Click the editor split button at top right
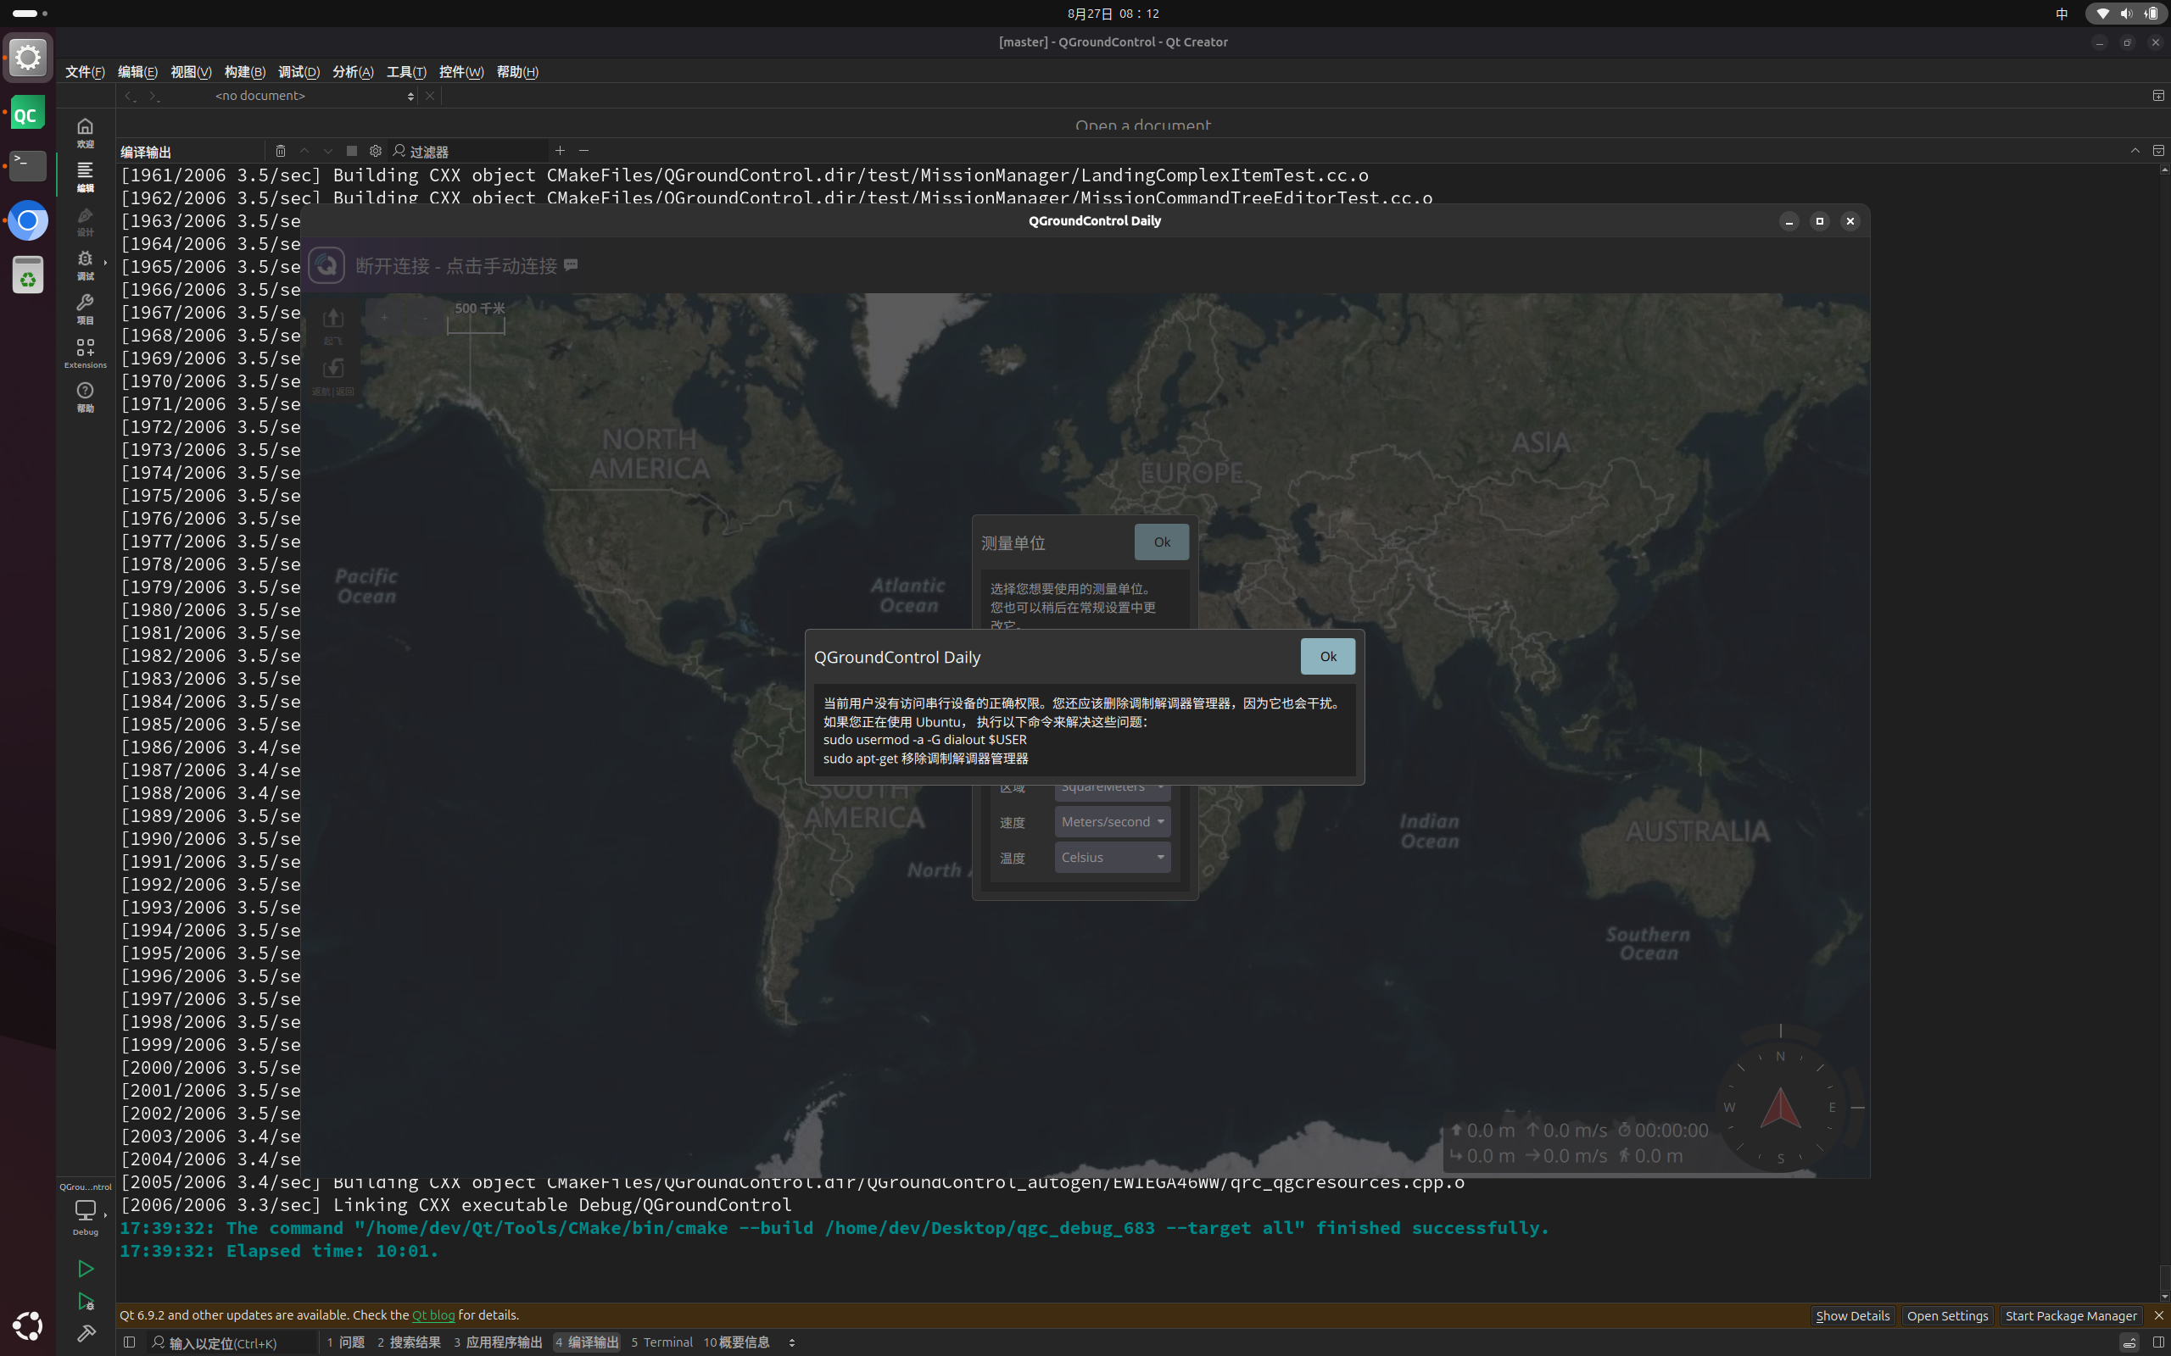Image resolution: width=2171 pixels, height=1356 pixels. click(x=2158, y=96)
